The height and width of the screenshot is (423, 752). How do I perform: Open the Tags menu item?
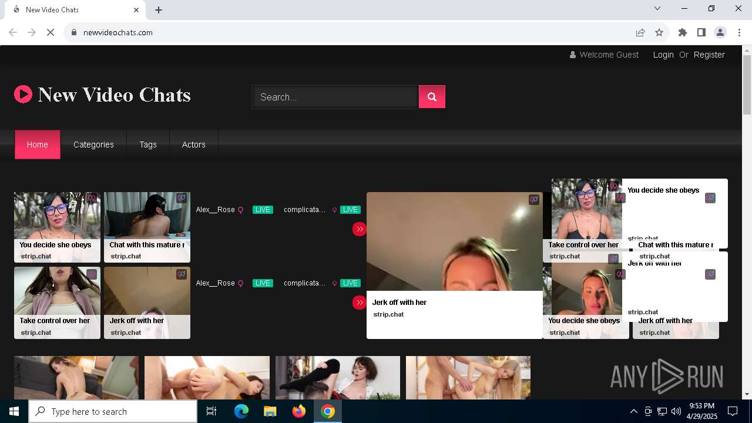pos(148,145)
